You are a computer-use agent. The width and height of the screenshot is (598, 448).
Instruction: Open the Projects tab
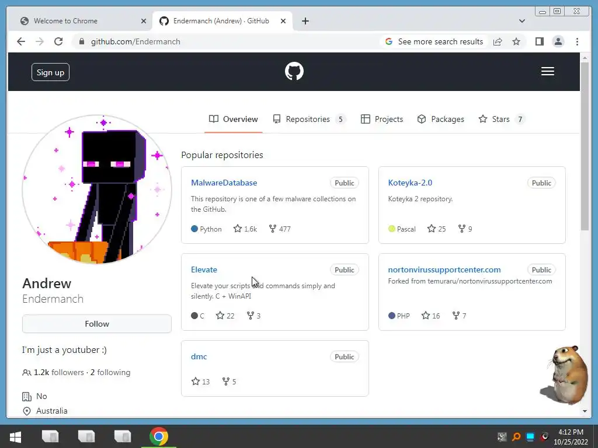coord(382,119)
